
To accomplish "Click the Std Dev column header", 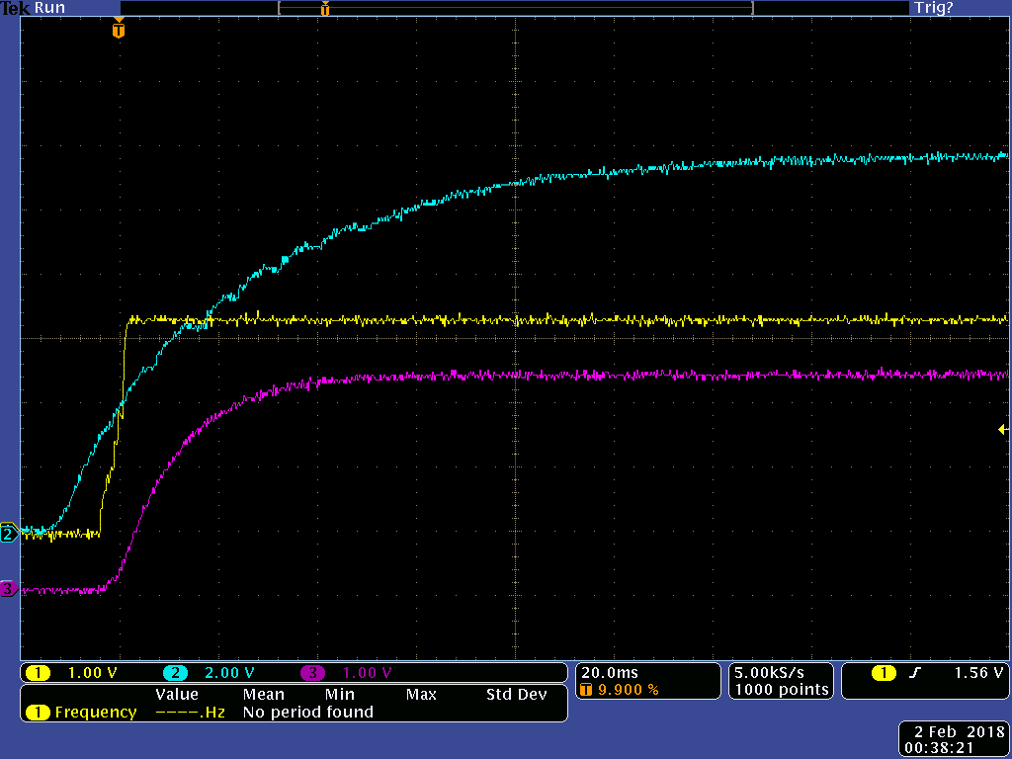I will [x=516, y=695].
